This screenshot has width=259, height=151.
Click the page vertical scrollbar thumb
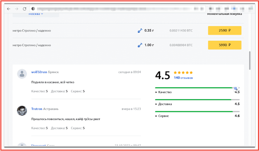click(250, 60)
